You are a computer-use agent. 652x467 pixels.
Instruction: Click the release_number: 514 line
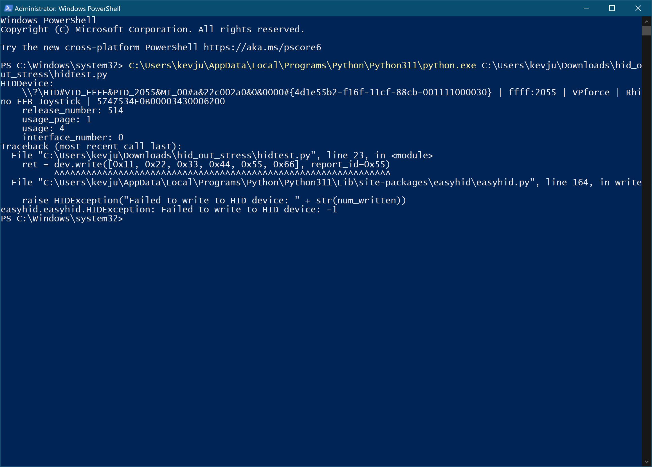(73, 111)
